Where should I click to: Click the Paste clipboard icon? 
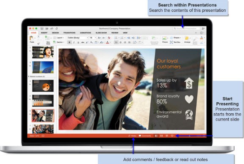point(31,38)
